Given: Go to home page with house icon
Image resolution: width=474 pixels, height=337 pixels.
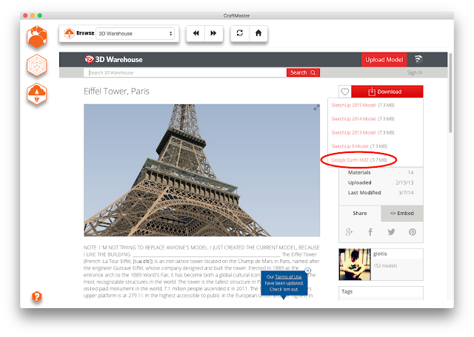Looking at the screenshot, I should (x=258, y=33).
